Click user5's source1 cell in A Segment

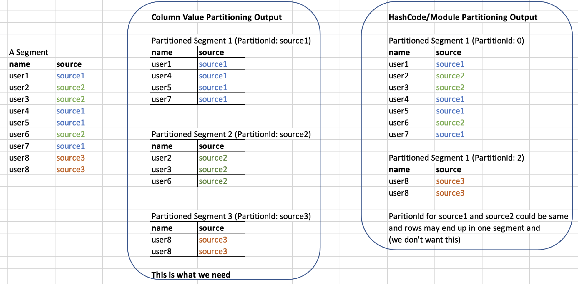click(x=71, y=123)
